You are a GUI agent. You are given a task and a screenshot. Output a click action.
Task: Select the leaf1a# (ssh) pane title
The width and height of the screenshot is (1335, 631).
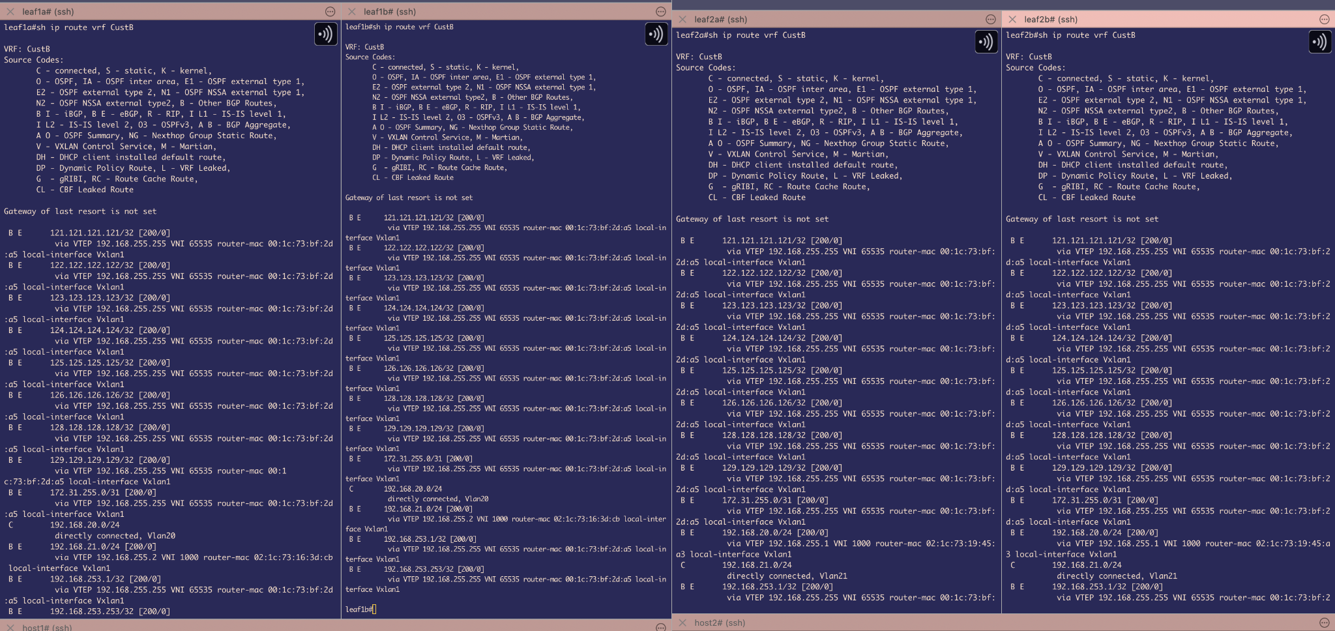click(x=48, y=12)
